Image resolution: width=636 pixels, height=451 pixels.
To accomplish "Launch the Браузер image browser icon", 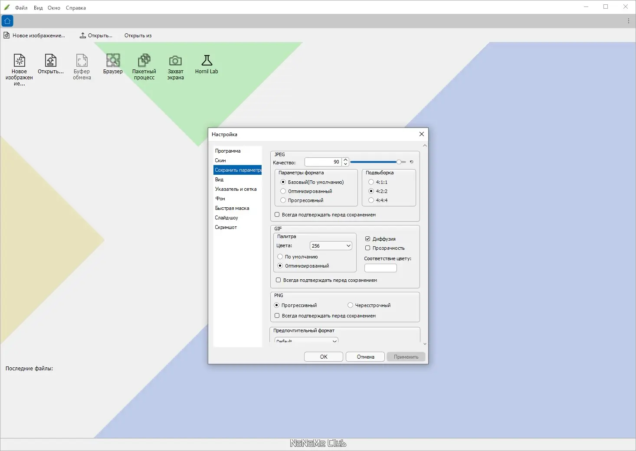I will [113, 64].
